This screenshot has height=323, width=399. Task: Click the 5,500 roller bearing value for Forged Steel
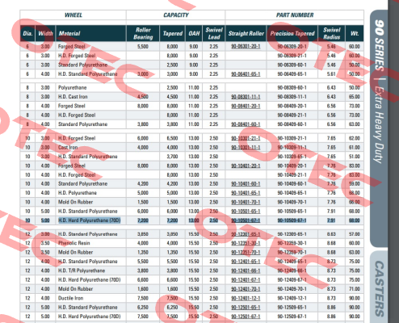pos(143,47)
